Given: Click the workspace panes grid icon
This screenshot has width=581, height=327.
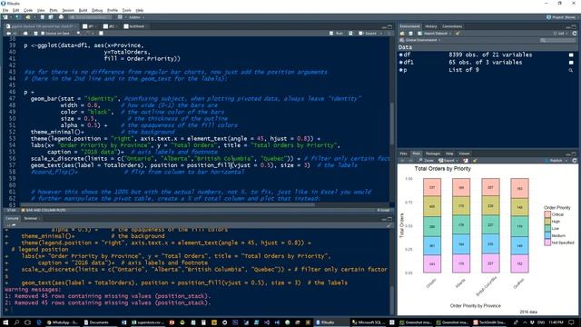Looking at the screenshot, I should pos(120,17).
